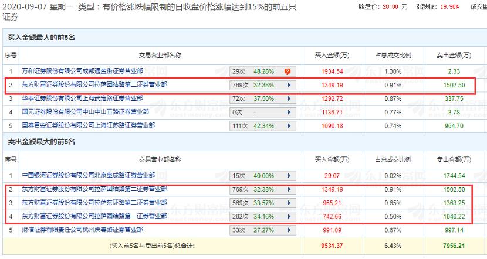Click the orange question mark icon in row 1
This screenshot has width=487, height=259.
[x=288, y=71]
